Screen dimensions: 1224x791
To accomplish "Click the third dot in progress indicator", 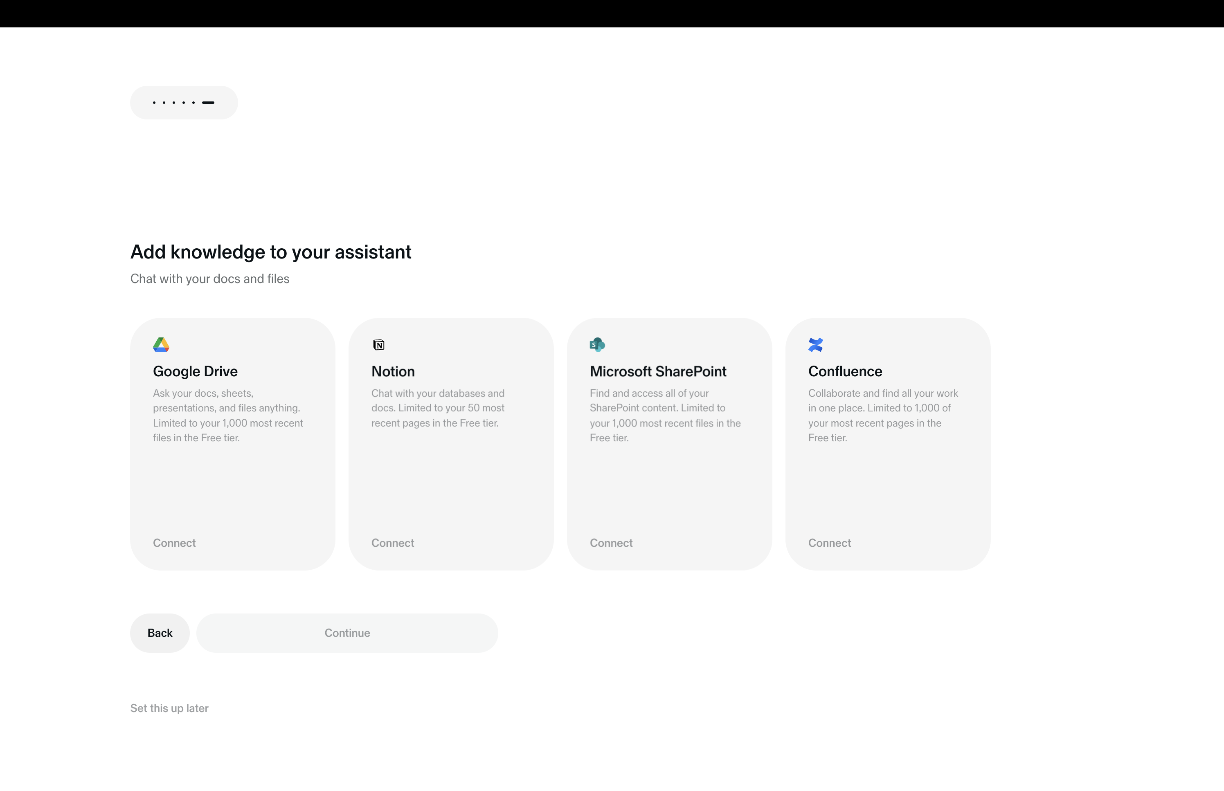I will (x=173, y=103).
